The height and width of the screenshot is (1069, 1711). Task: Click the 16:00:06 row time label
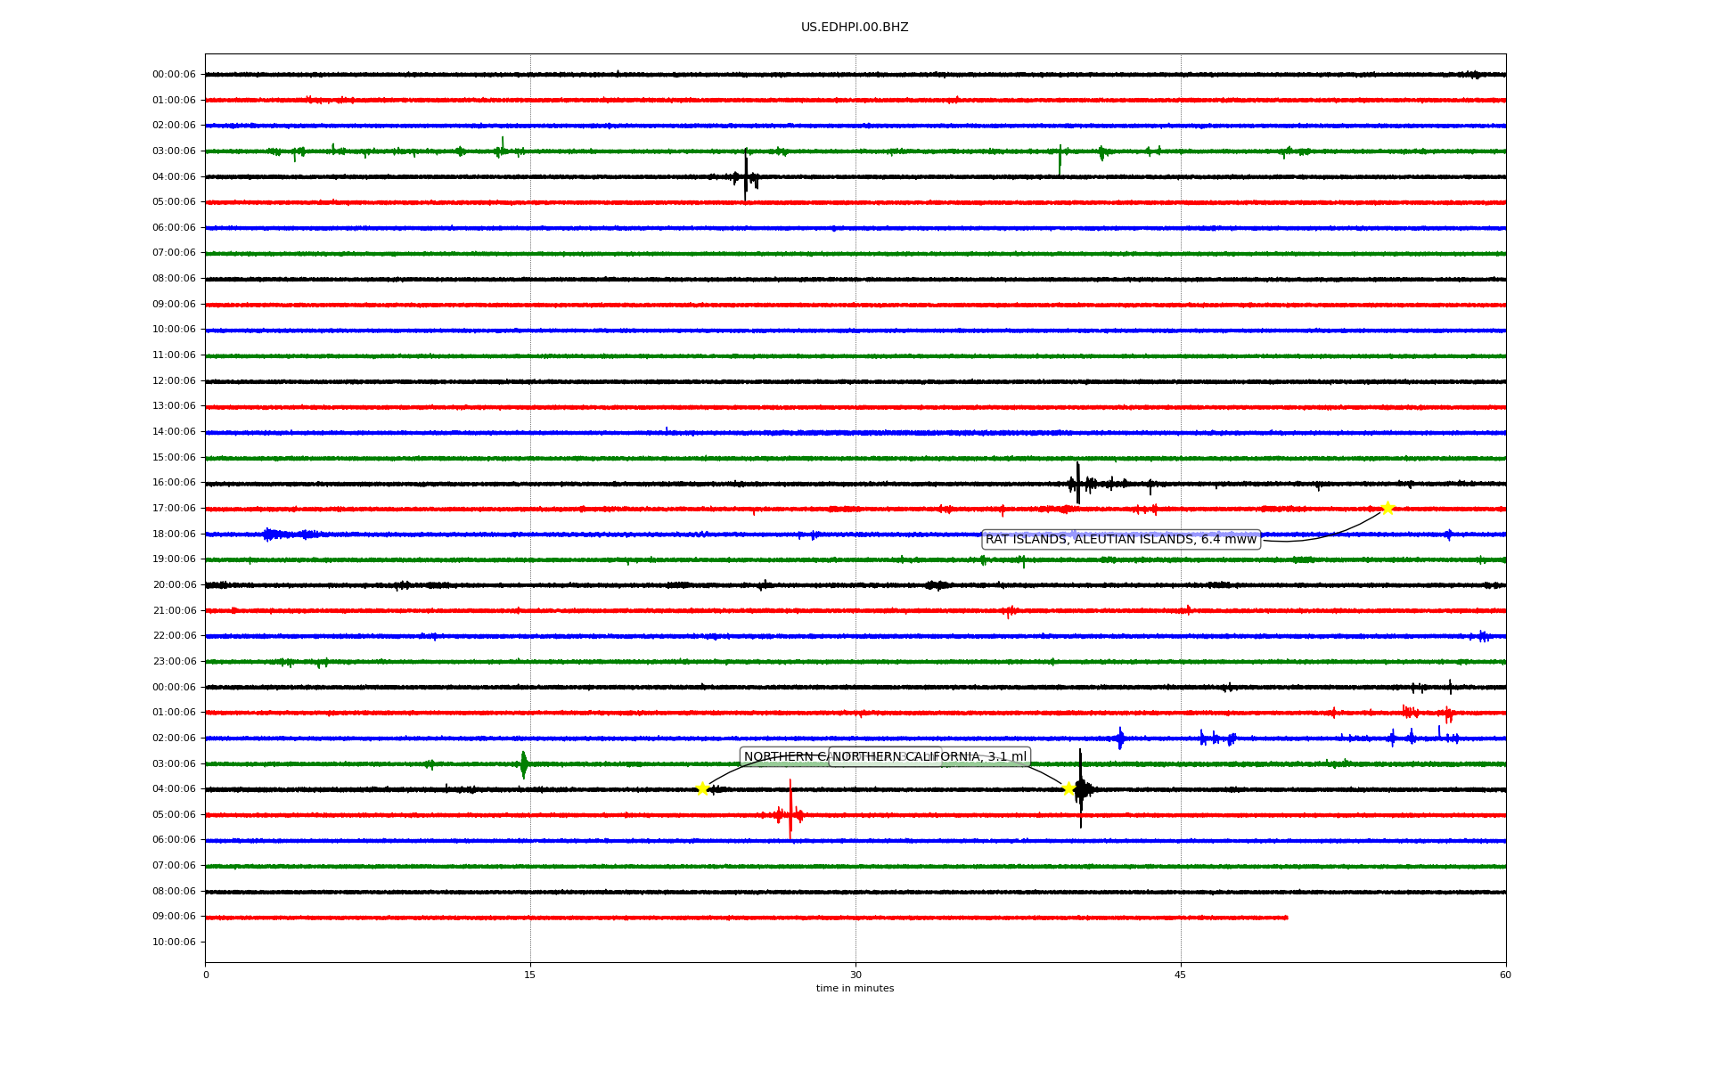174,483
